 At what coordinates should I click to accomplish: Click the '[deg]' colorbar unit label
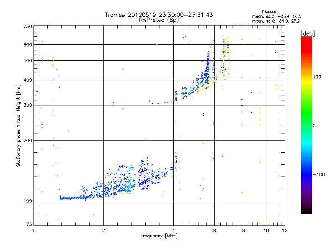307,33
